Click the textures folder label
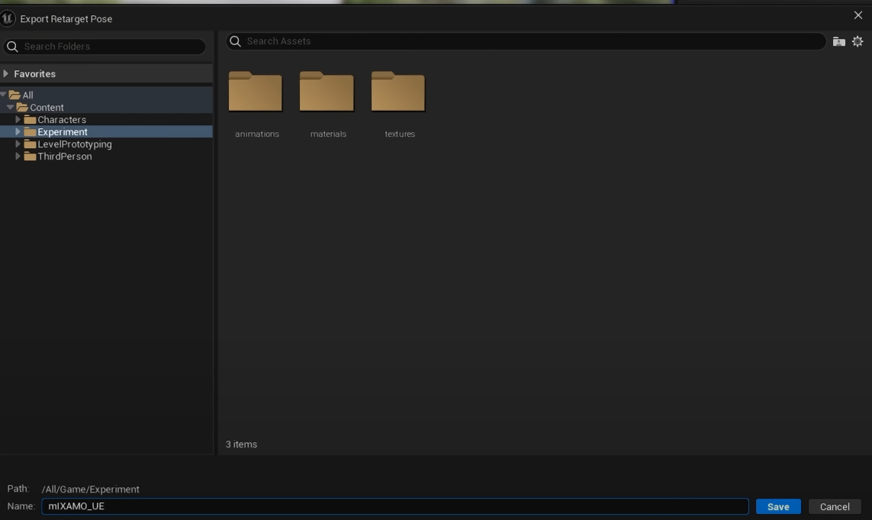The image size is (872, 520). (x=400, y=134)
